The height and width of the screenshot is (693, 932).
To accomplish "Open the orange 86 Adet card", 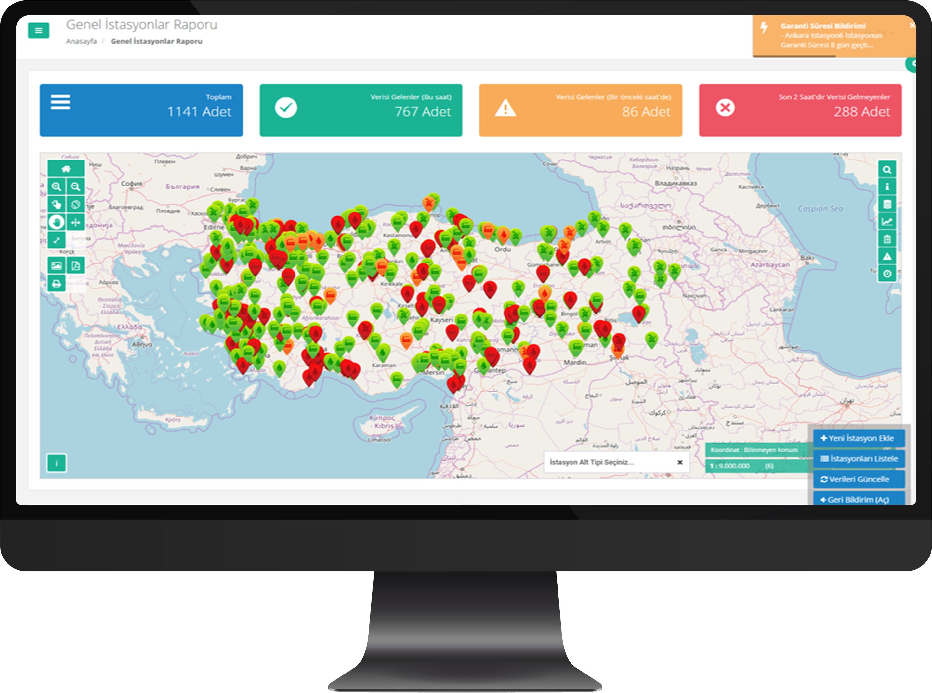I will (580, 110).
